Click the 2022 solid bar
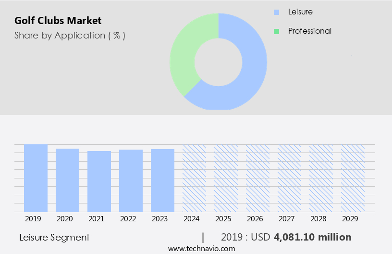Viewport: 392px width, 254px height. coord(131,181)
